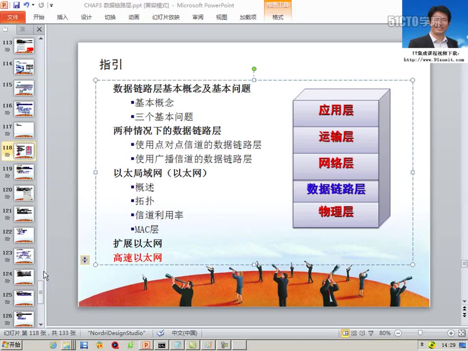Viewport: 468px width, 351px height.
Task: Select slide 114 thumbnail
Action: click(x=24, y=67)
